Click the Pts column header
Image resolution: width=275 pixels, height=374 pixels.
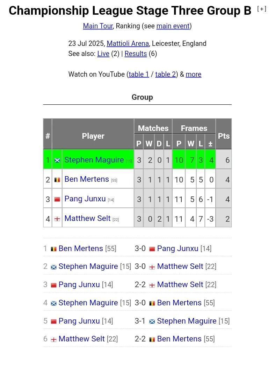224,136
